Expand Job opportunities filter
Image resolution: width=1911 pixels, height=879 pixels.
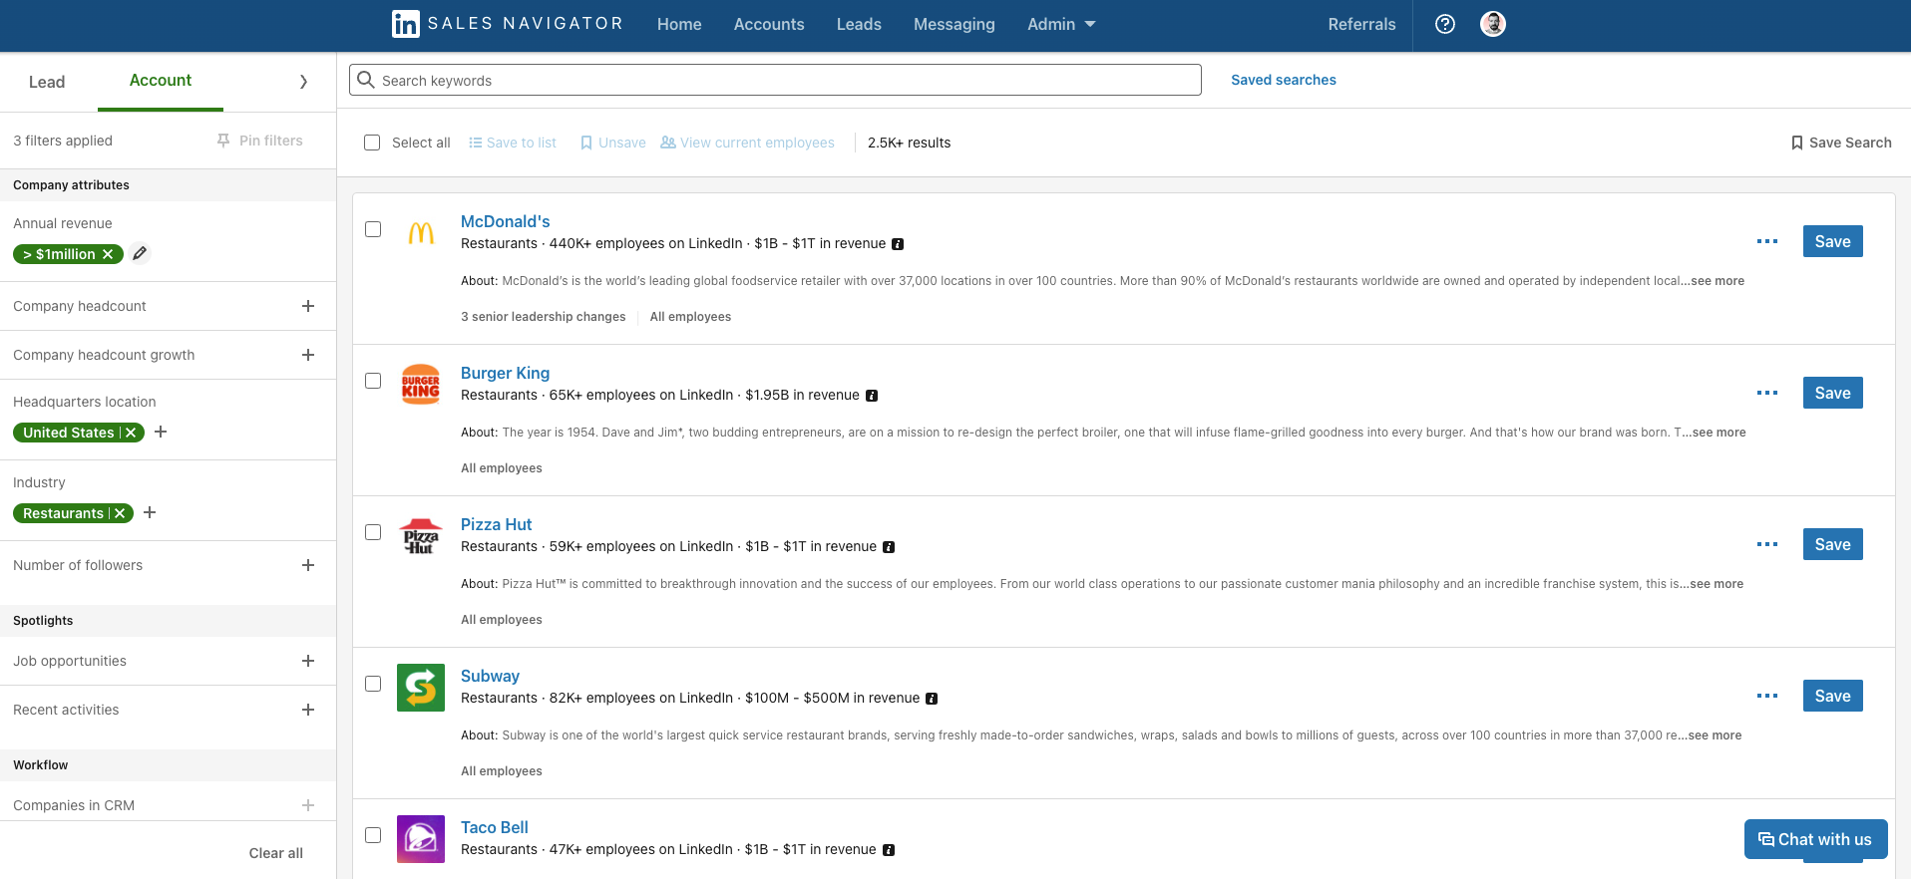(x=308, y=661)
